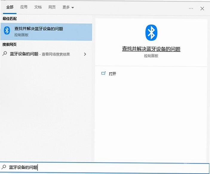
Task: Expand web result with the right chevron
Action: (x=85, y=54)
